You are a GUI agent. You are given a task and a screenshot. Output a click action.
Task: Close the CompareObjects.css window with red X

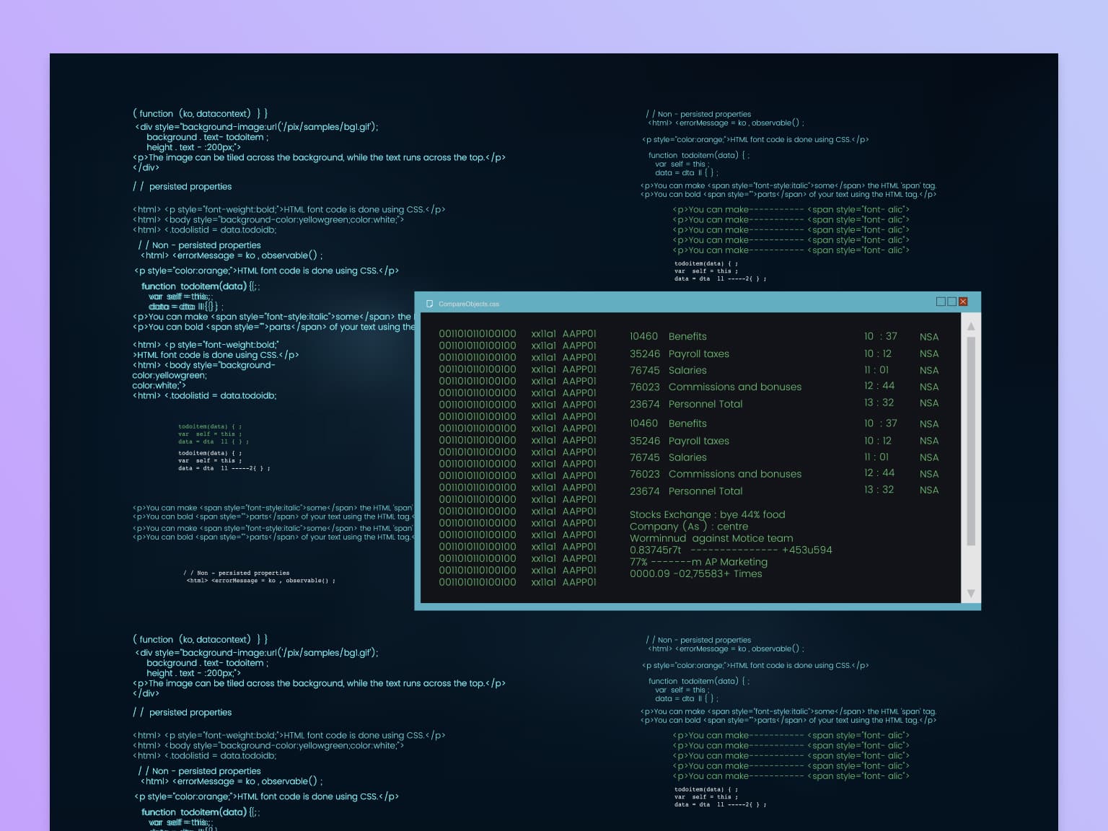point(963,302)
